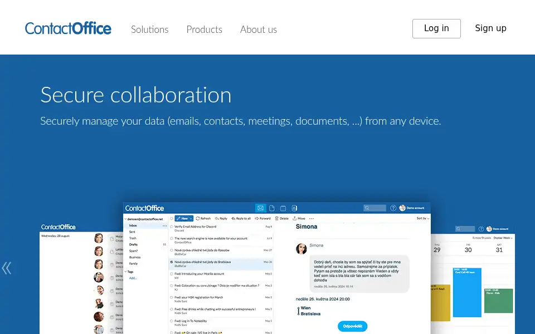Check the Log In To Notability message
535x334 pixels.
point(172,321)
